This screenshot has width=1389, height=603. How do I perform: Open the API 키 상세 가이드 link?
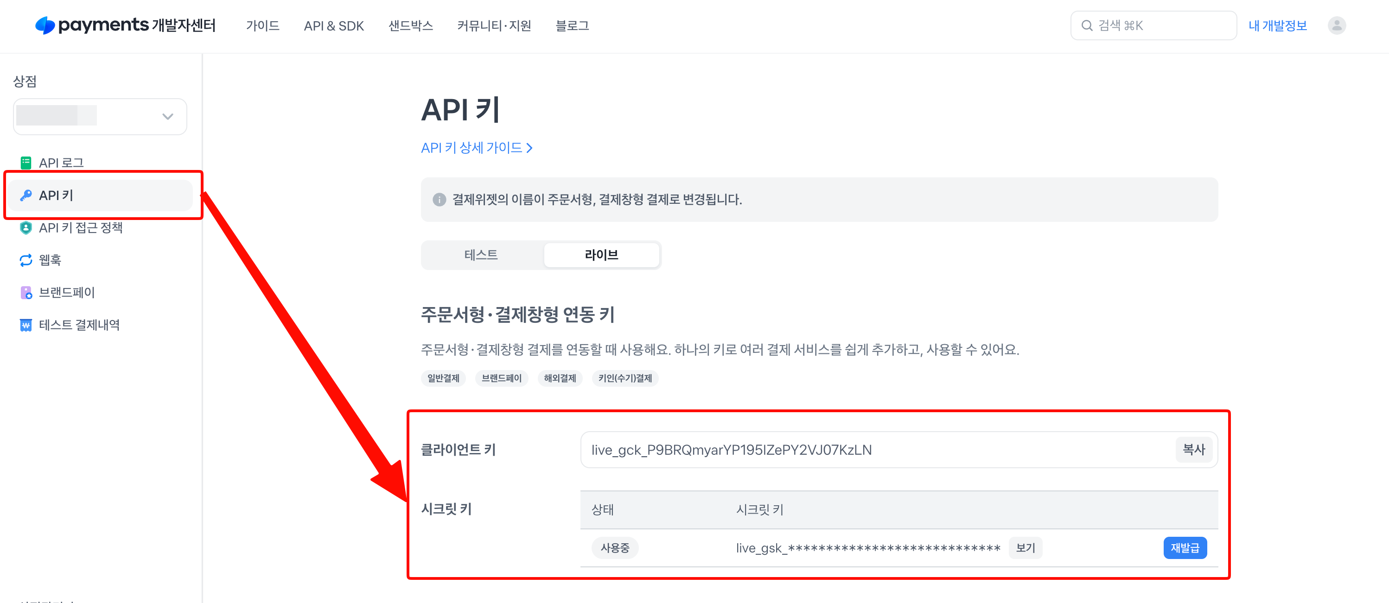pyautogui.click(x=477, y=148)
